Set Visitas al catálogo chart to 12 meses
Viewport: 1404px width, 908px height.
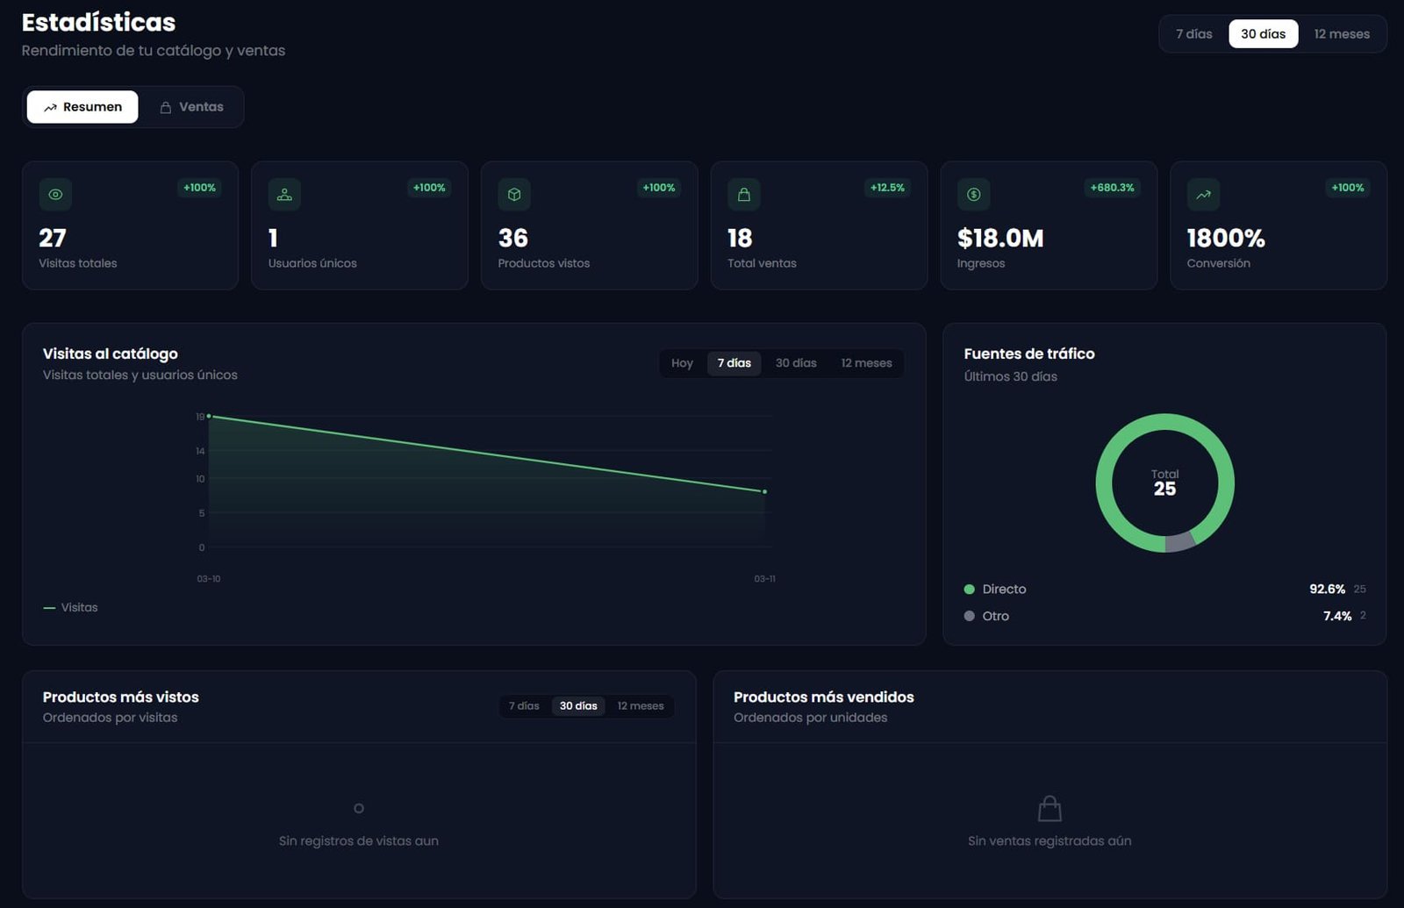866,363
